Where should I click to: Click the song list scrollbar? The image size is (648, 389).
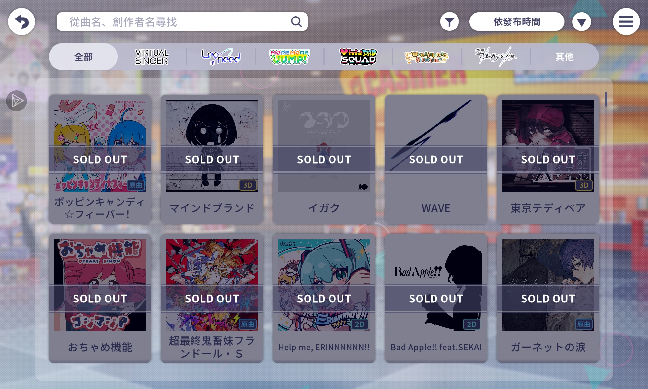tap(606, 99)
